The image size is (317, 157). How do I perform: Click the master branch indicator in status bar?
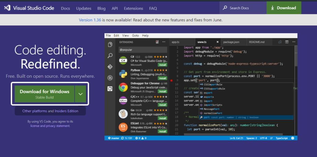(113, 138)
